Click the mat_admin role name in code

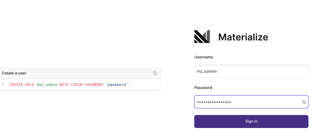[x=47, y=85]
